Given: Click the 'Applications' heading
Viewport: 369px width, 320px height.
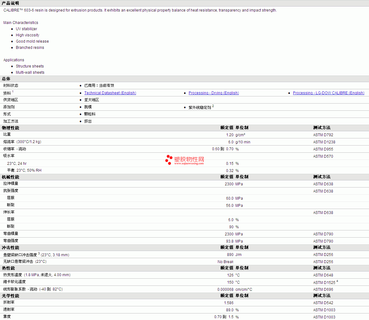Looking at the screenshot, I should pyautogui.click(x=14, y=60).
